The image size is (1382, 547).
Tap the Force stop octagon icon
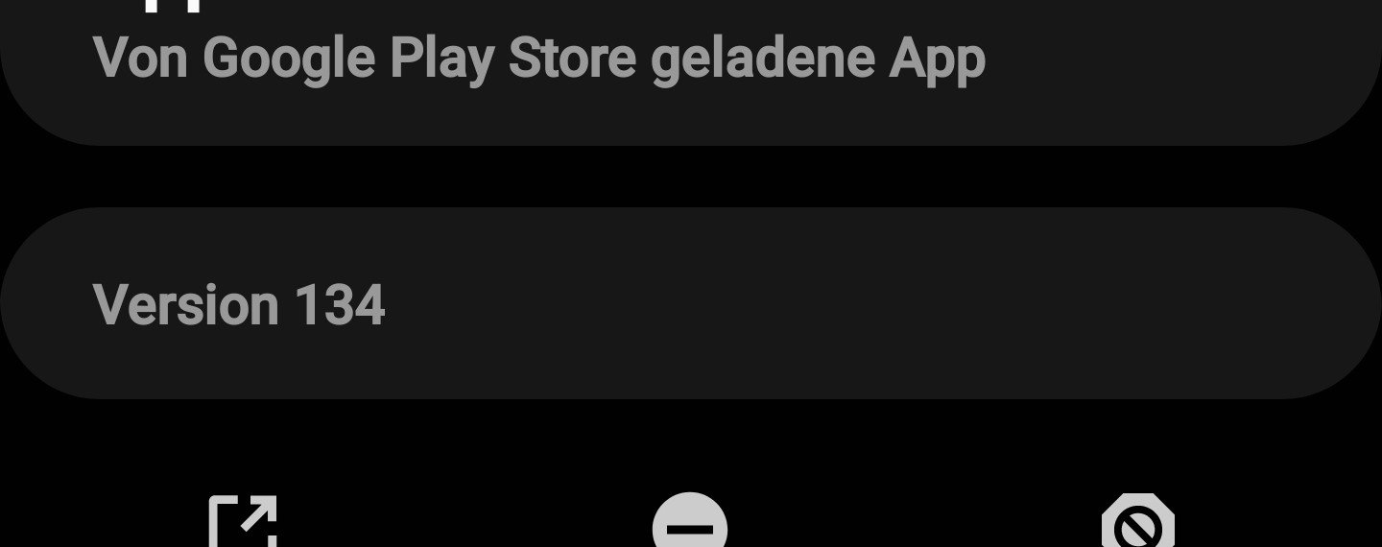point(1138,521)
